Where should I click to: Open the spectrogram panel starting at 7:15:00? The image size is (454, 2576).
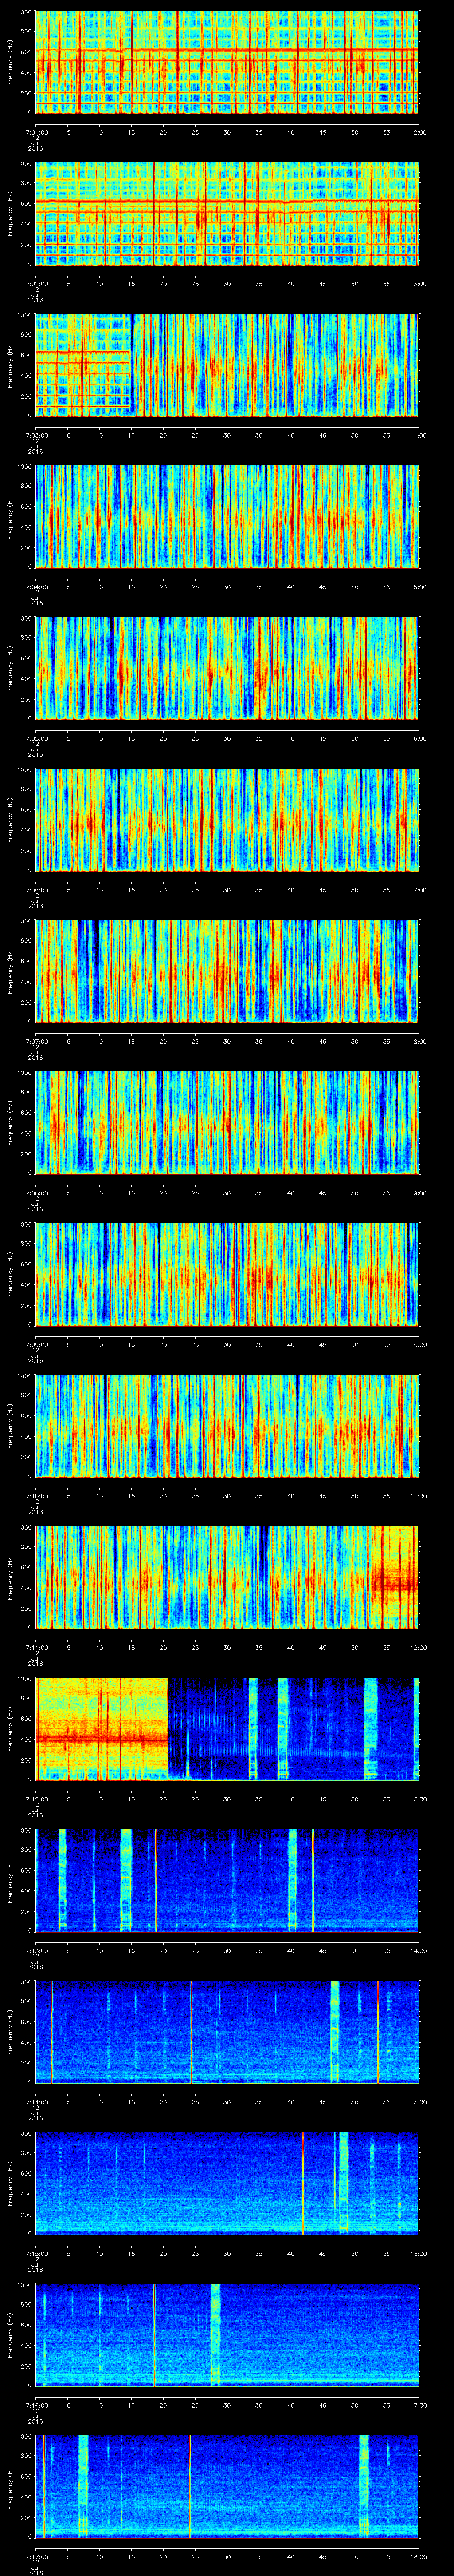[227, 2183]
